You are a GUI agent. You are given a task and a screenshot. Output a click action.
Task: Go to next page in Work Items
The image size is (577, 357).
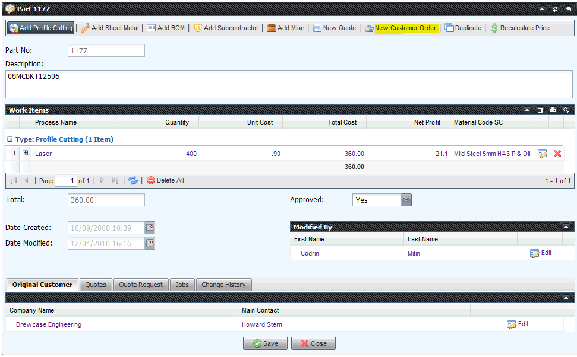(x=102, y=180)
